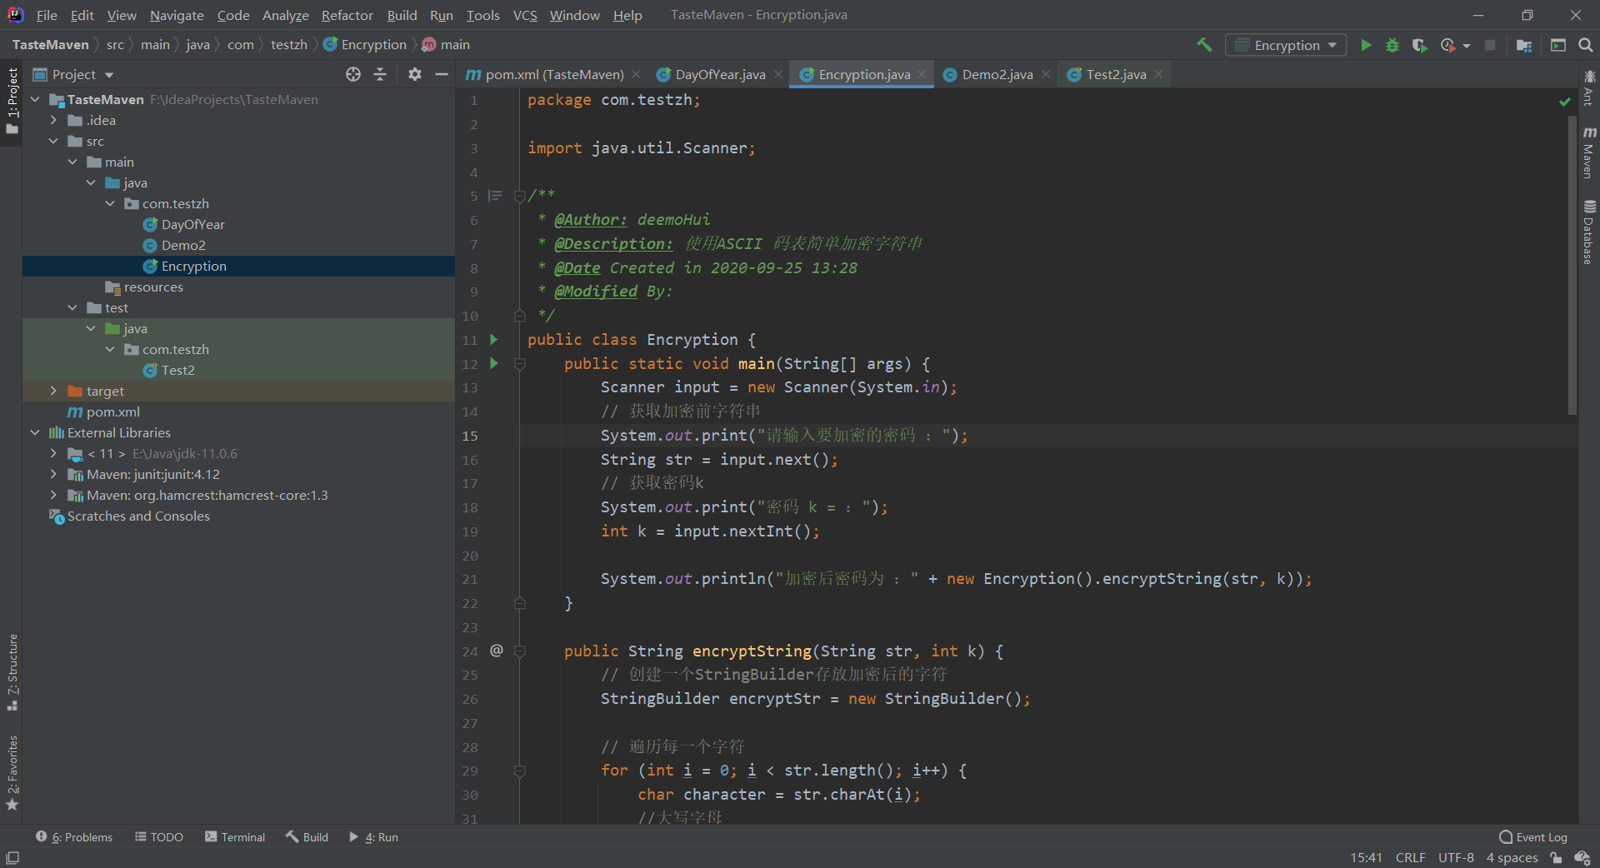The height and width of the screenshot is (868, 1600).
Task: Click the 15:41 caret position indicator
Action: [1366, 857]
